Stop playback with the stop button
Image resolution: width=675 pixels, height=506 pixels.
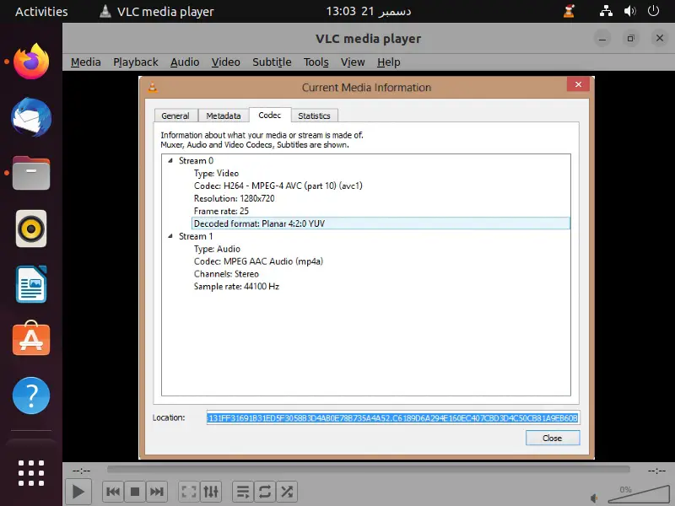tap(135, 492)
